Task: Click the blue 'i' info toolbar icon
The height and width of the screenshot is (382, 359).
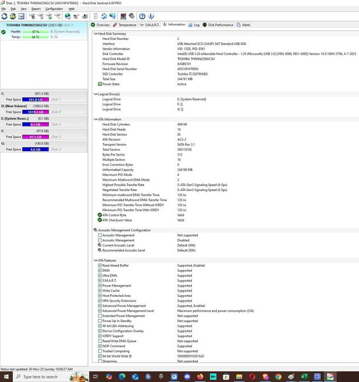Action: click(151, 16)
